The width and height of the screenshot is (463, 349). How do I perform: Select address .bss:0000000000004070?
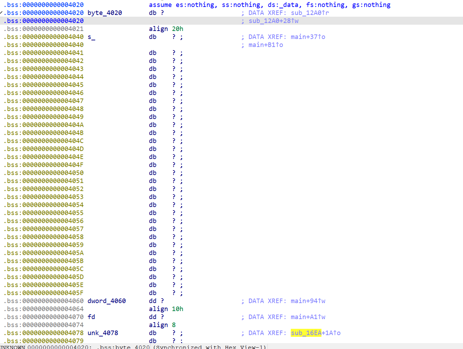tap(44, 317)
